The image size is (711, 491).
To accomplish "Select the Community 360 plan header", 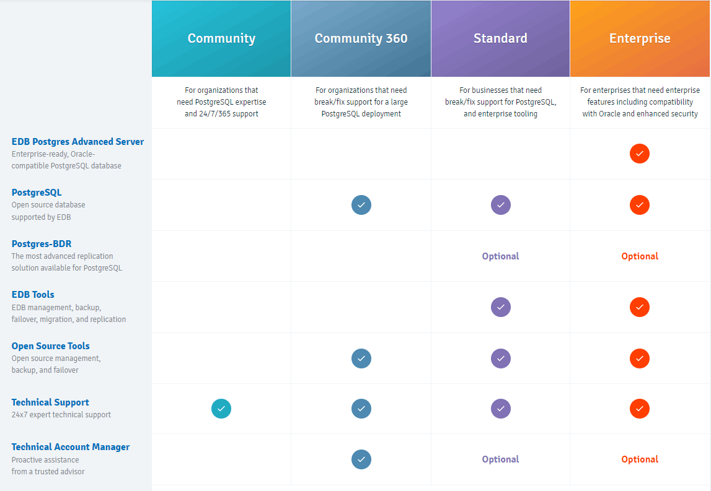I will 361,38.
